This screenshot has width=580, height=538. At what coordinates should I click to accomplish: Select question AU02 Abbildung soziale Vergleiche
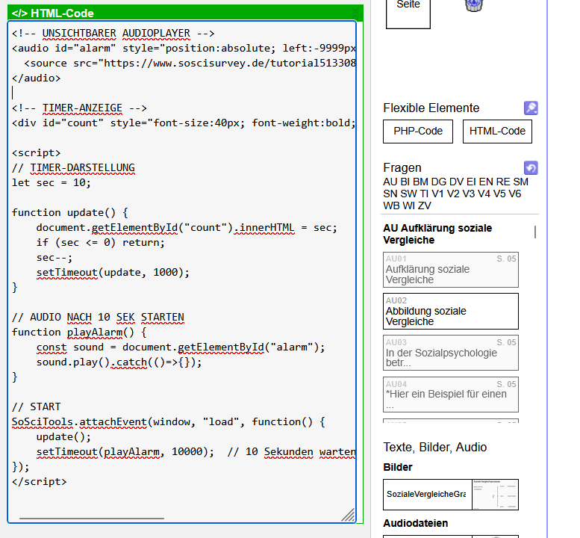450,312
